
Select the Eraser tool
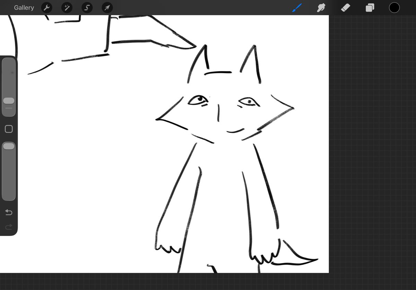click(346, 8)
